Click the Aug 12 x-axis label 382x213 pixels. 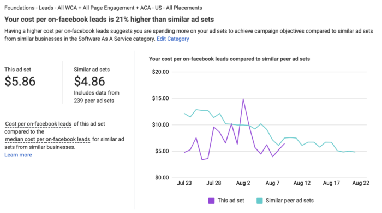[x=302, y=183]
